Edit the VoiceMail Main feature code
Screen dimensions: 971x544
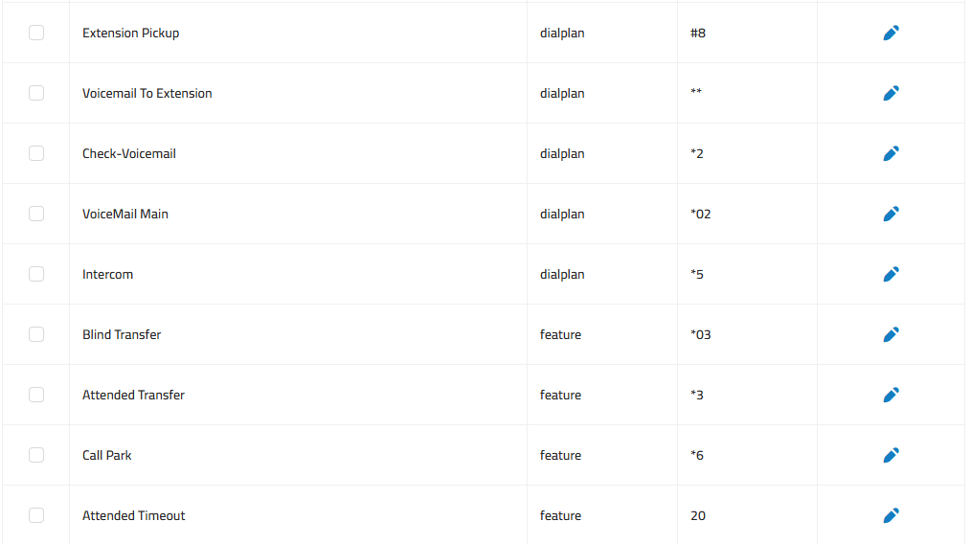coord(891,214)
